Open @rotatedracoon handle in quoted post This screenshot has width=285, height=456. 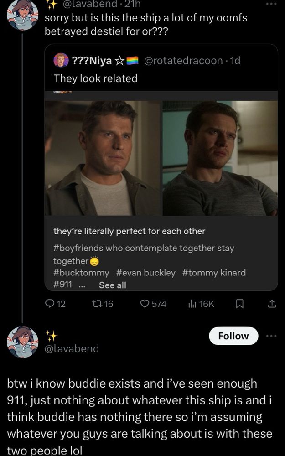tap(183, 60)
